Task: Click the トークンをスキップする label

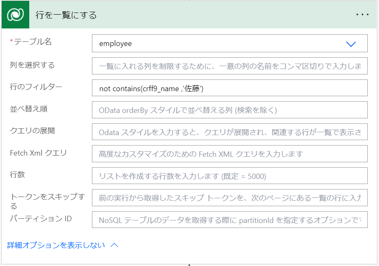Action: pos(47,201)
